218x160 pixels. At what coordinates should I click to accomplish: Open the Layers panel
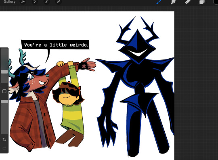click(202, 2)
